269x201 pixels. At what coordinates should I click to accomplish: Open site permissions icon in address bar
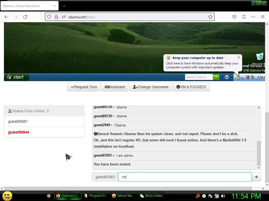point(64,17)
